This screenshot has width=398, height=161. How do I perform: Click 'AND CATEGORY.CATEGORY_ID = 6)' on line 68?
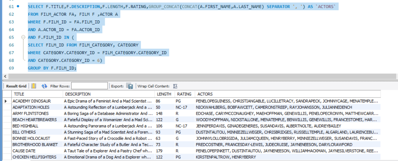tap(65, 60)
